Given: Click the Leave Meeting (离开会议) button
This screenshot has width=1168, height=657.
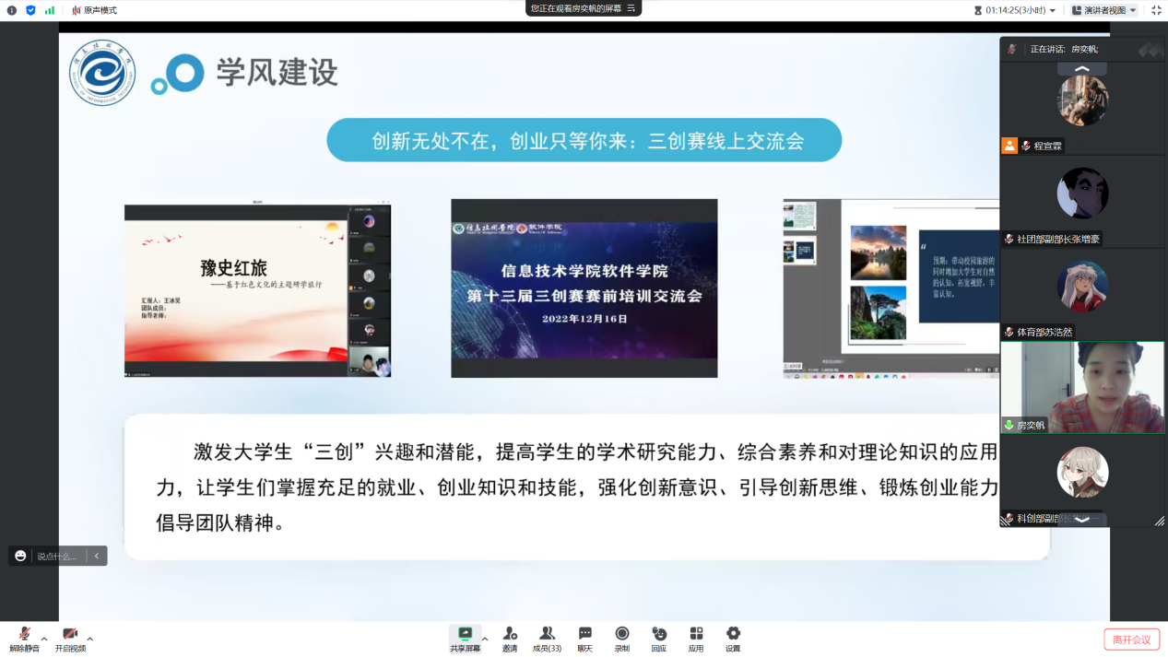Looking at the screenshot, I should (x=1130, y=639).
